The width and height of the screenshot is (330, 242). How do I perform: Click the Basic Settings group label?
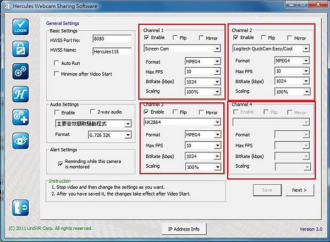click(x=64, y=31)
